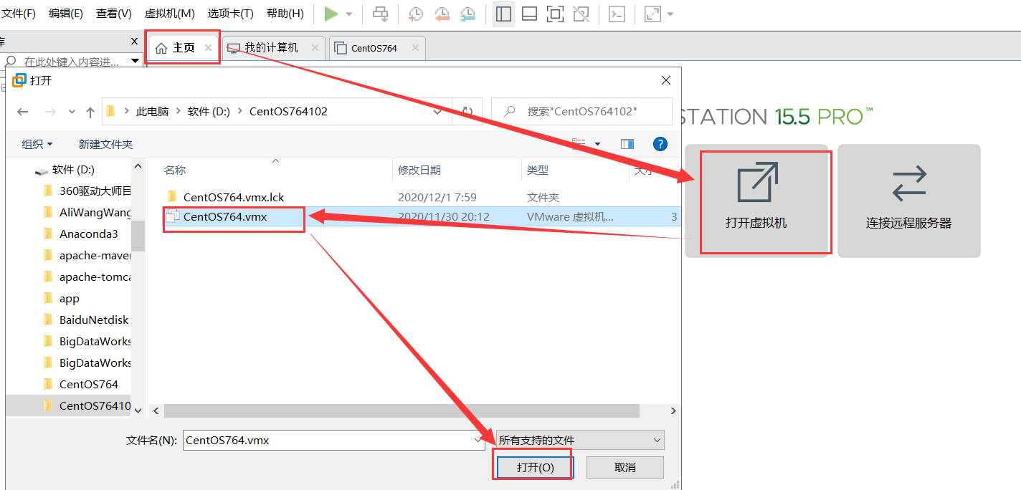Click the green power on play icon
Screen dimensions: 1021x490
[x=331, y=14]
